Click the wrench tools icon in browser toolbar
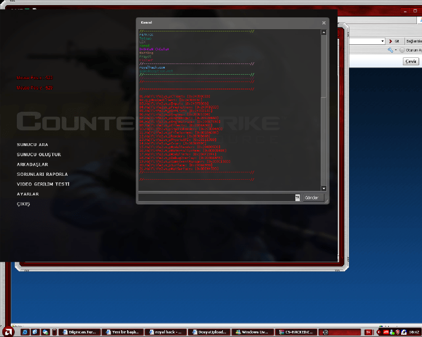This screenshot has width=422, height=337. pos(390,50)
